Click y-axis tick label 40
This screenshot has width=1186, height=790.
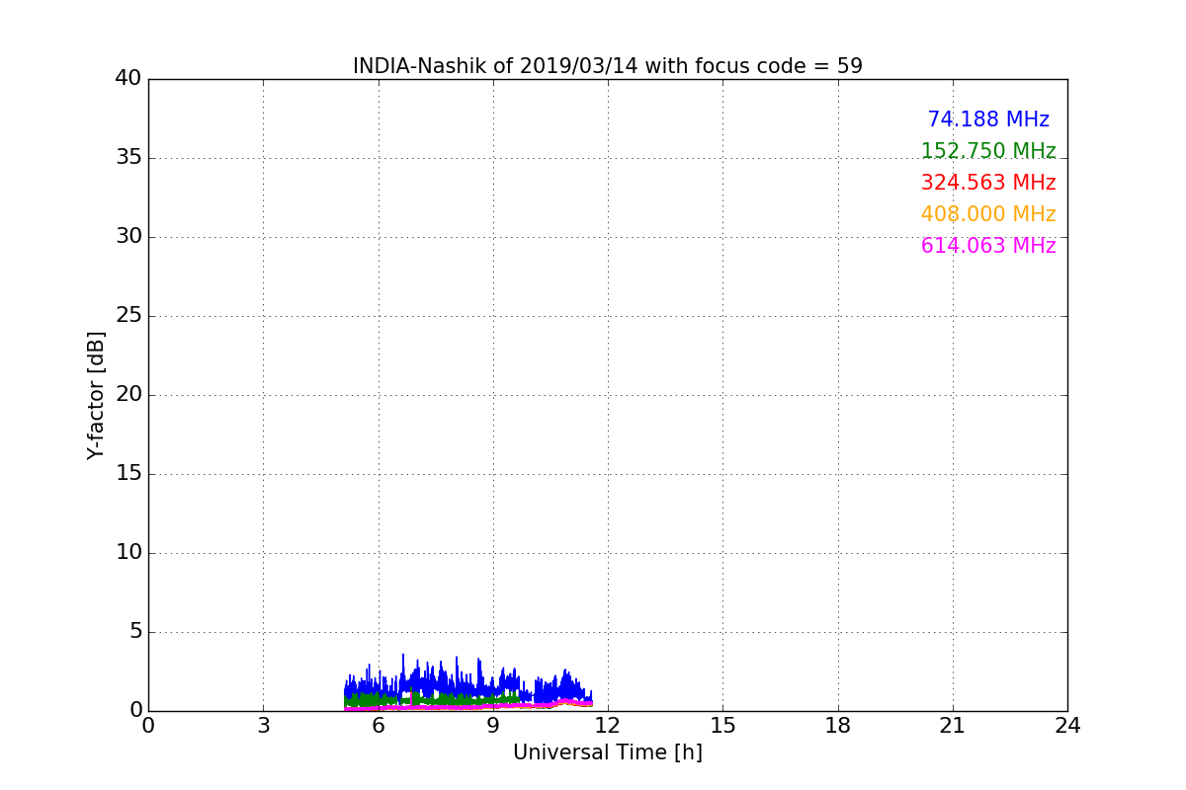[128, 78]
